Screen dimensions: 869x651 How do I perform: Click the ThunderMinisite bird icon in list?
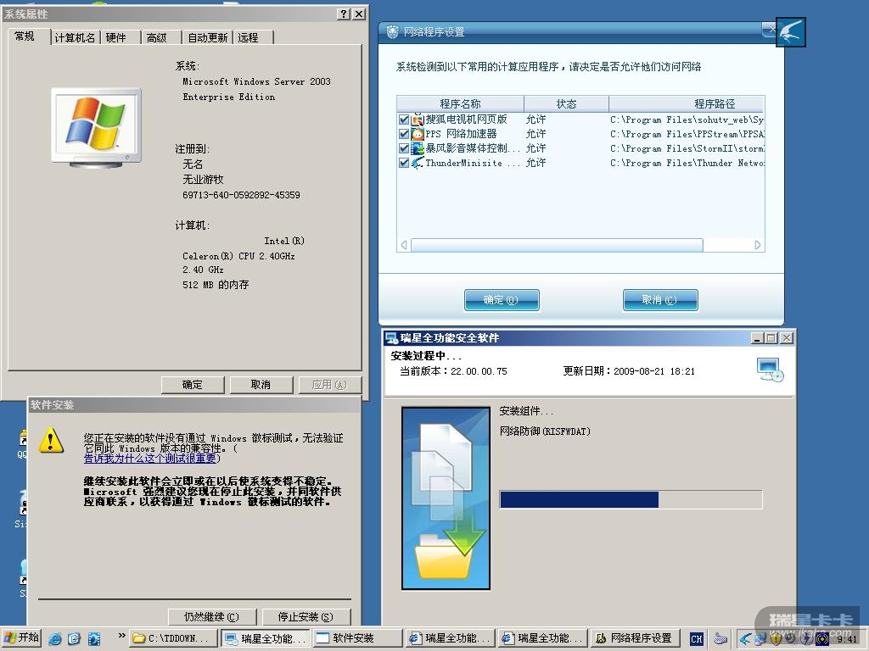coord(418,163)
